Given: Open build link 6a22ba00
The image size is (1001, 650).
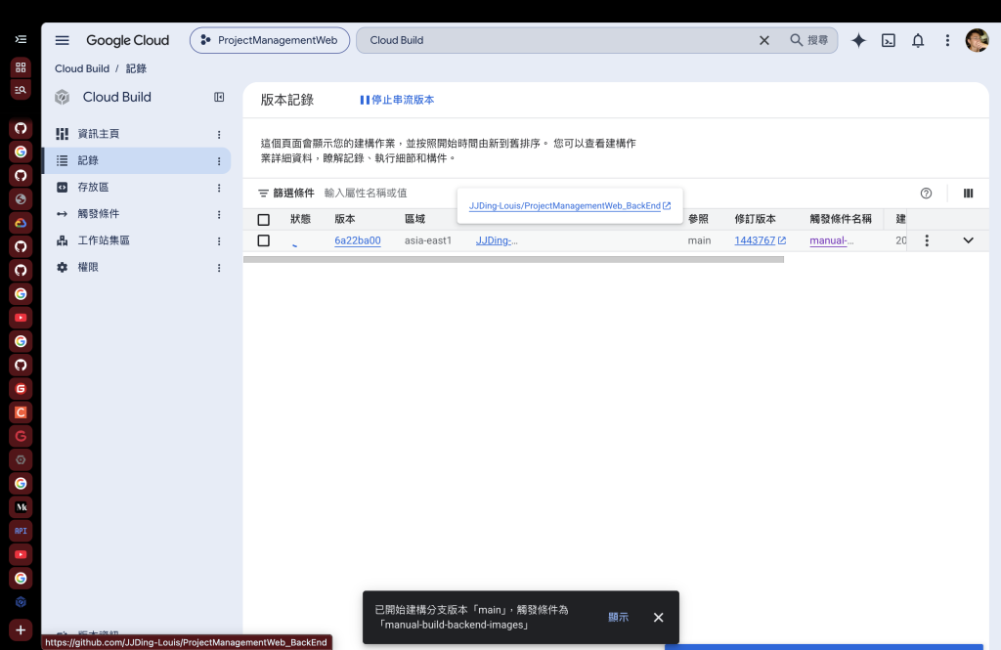Looking at the screenshot, I should coord(358,240).
